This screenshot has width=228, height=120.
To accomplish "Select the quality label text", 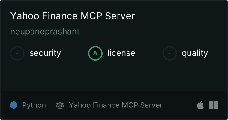I will tap(195, 53).
